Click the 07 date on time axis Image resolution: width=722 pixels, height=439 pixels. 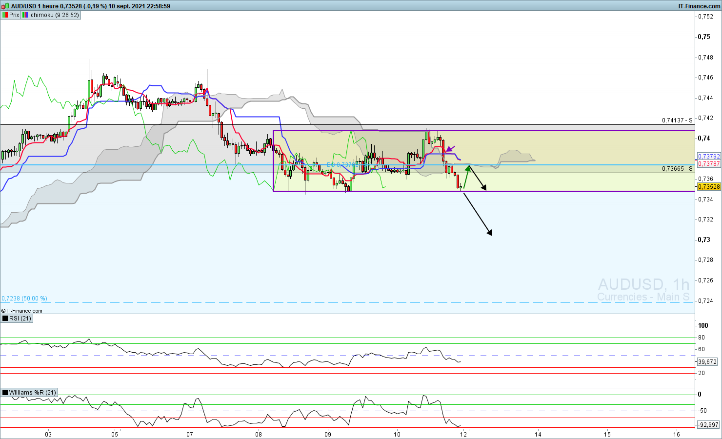[x=190, y=435]
